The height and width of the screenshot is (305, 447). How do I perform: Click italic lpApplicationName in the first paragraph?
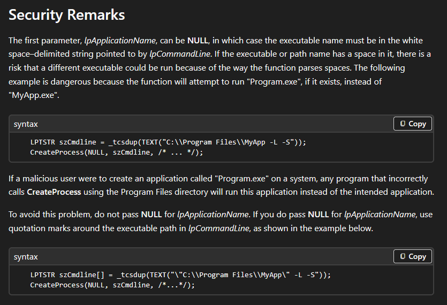point(120,41)
